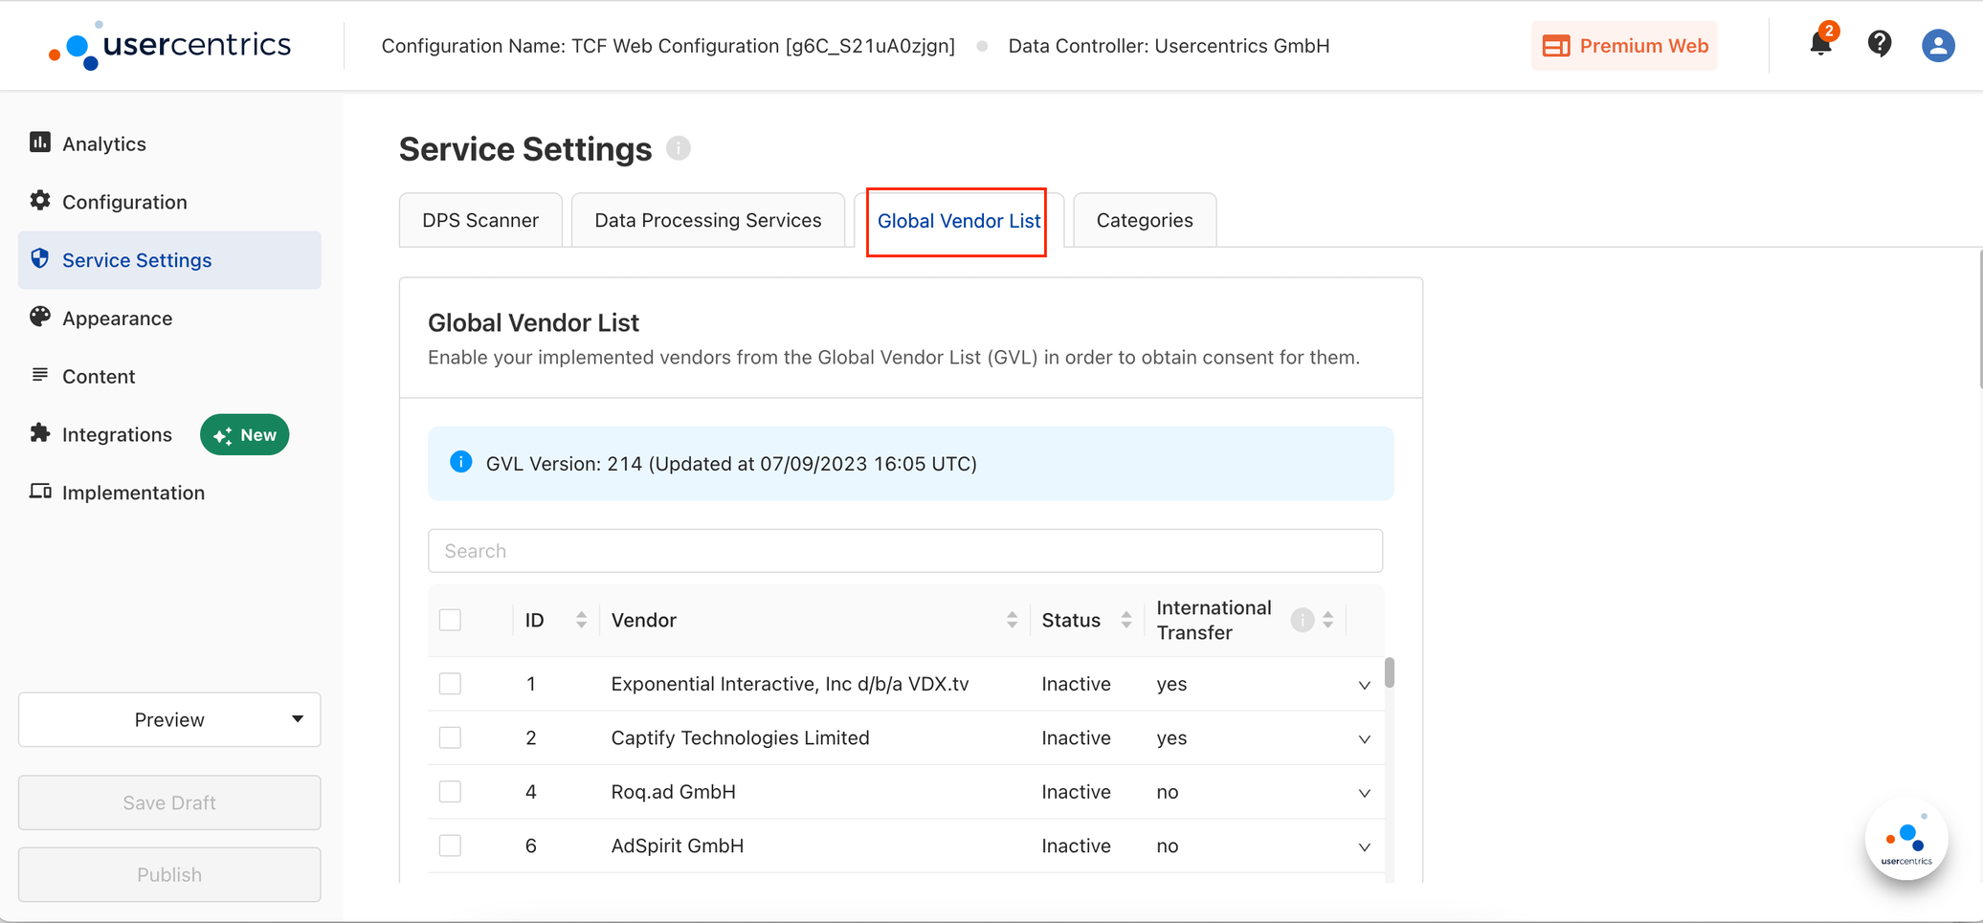The height and width of the screenshot is (923, 1983).
Task: Open the notifications bell
Action: pyautogui.click(x=1820, y=43)
